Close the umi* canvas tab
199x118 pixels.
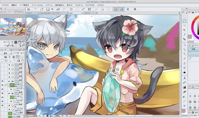[82, 13]
